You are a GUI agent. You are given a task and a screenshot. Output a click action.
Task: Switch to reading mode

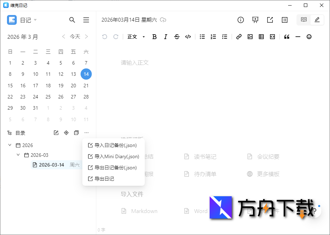coord(303,20)
